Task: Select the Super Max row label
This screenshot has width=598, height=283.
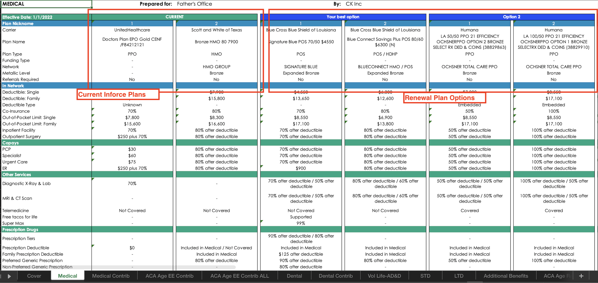Action: [x=13, y=223]
